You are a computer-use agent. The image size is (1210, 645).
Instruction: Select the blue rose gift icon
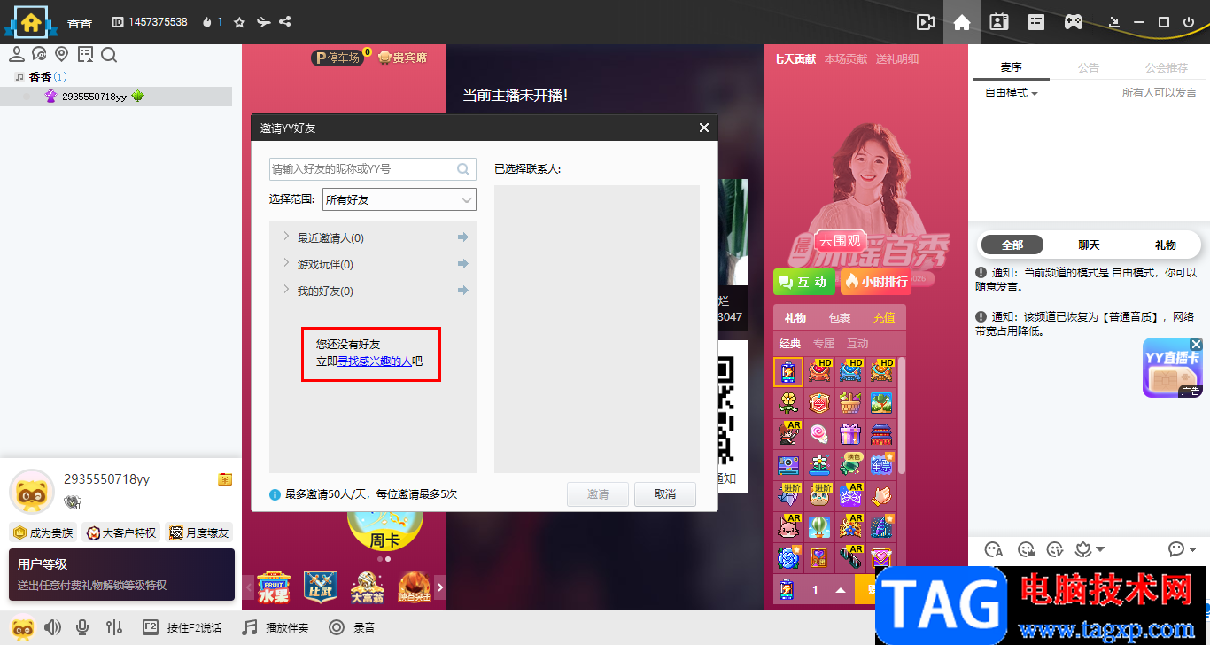788,557
